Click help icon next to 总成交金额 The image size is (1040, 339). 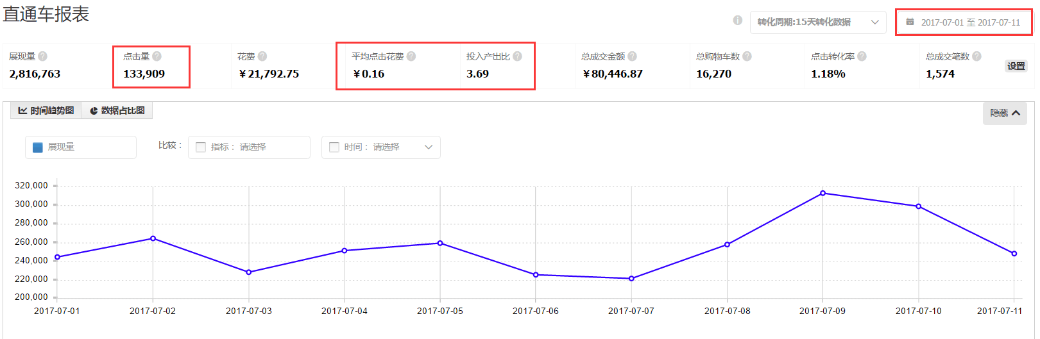pos(632,56)
